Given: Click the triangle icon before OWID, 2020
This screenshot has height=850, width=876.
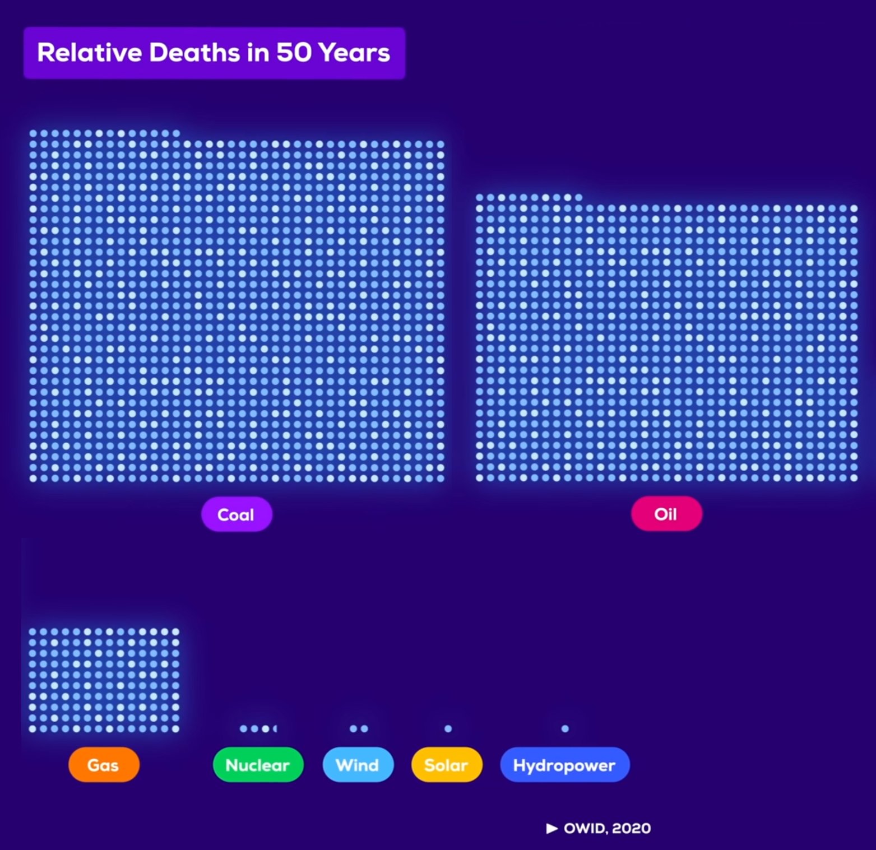Looking at the screenshot, I should pos(552,828).
